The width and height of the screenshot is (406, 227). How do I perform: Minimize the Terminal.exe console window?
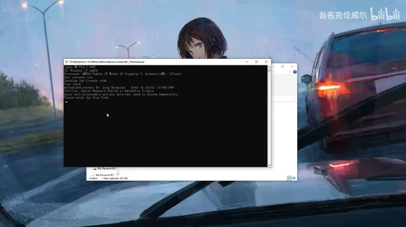[x=247, y=62]
